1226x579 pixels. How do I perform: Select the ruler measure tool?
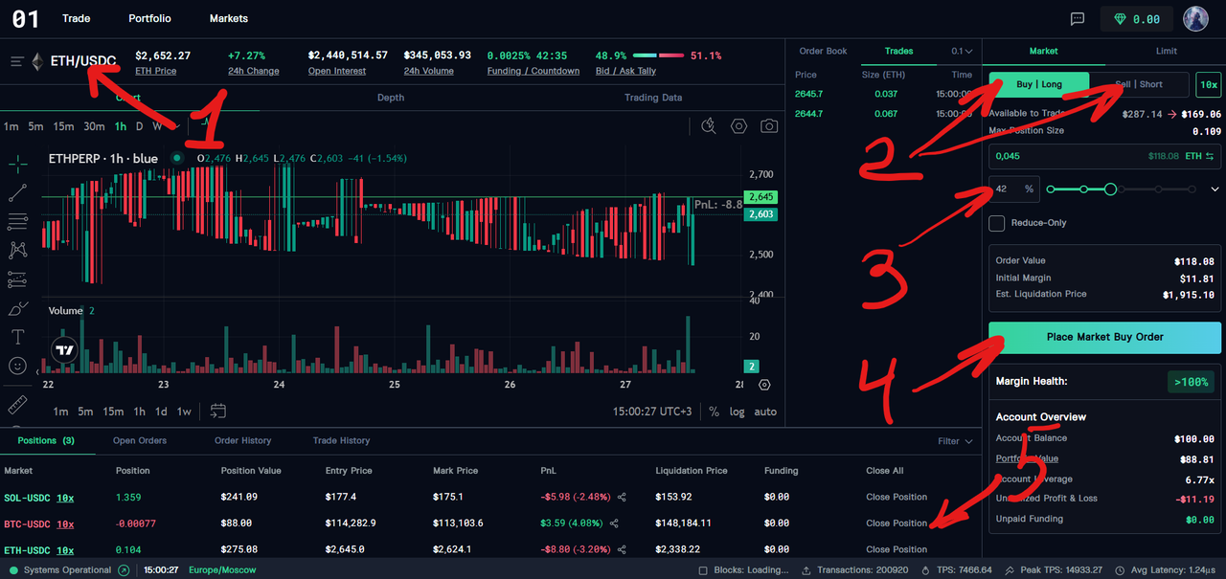(17, 403)
